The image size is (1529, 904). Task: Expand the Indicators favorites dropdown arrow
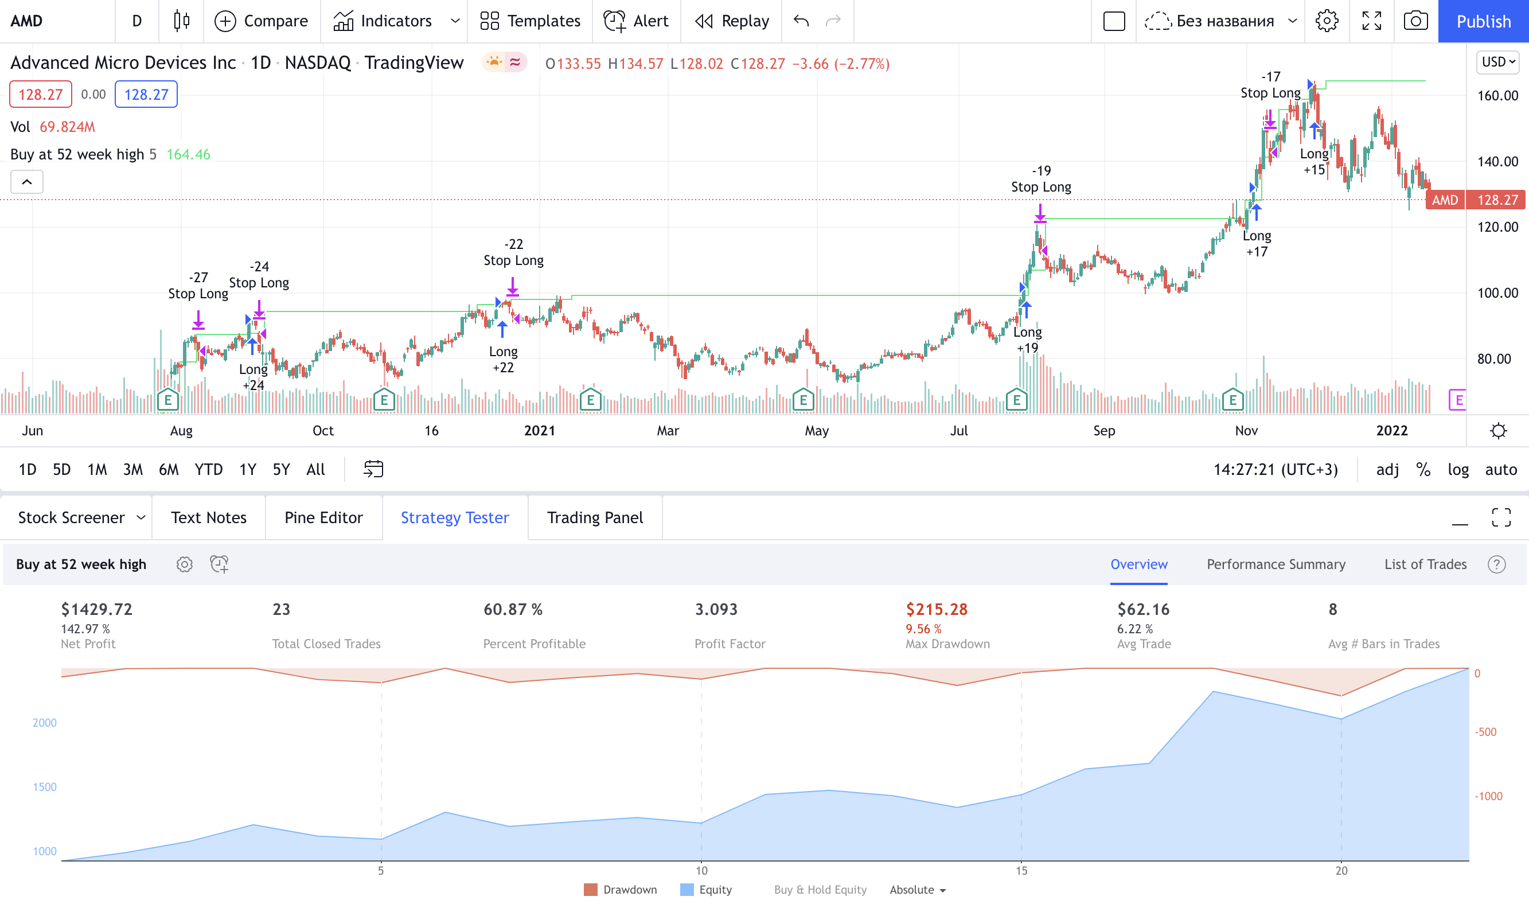[455, 21]
